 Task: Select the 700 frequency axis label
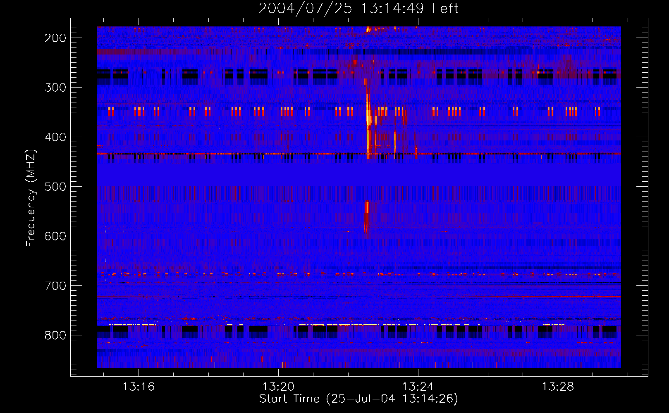[55, 286]
